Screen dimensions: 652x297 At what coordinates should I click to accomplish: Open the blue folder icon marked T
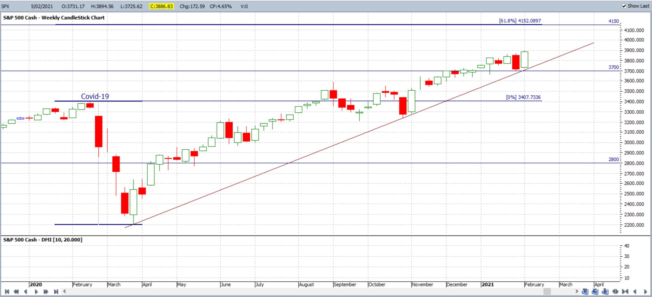(x=585, y=292)
